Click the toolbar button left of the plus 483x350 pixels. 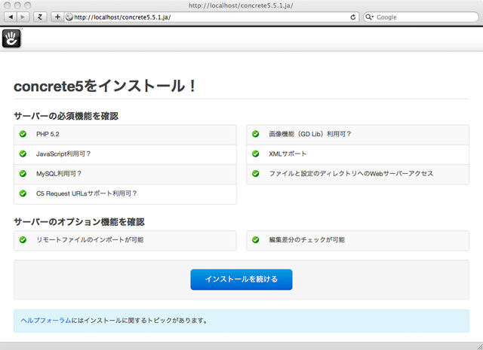pyautogui.click(x=40, y=17)
